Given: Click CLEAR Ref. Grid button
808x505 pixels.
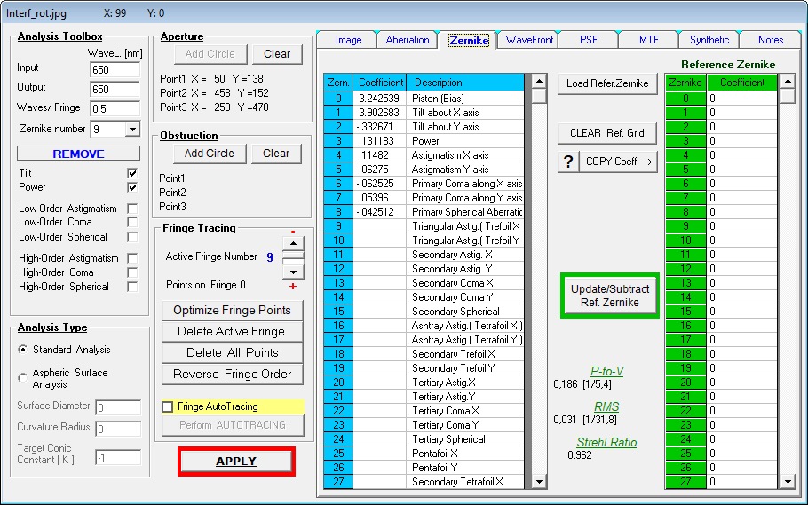Looking at the screenshot, I should click(x=607, y=133).
